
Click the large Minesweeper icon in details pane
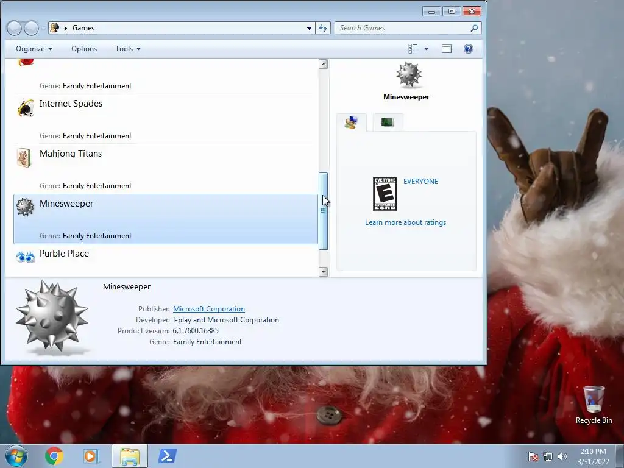[52, 316]
